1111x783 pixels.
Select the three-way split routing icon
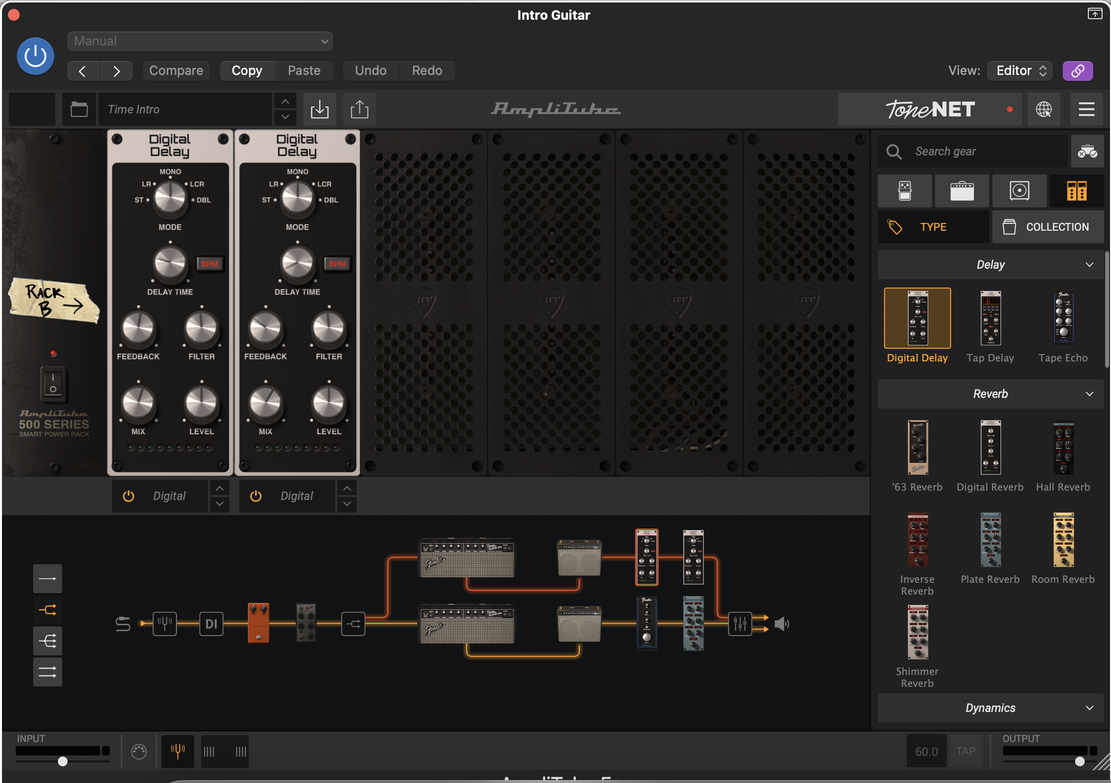[47, 641]
